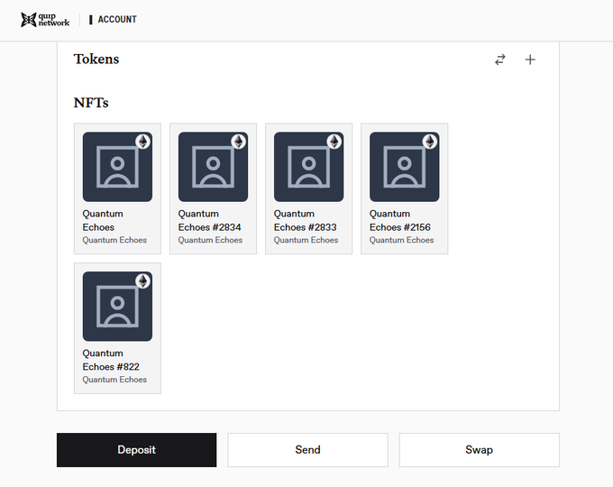
Task: Click the Send button
Action: click(307, 450)
